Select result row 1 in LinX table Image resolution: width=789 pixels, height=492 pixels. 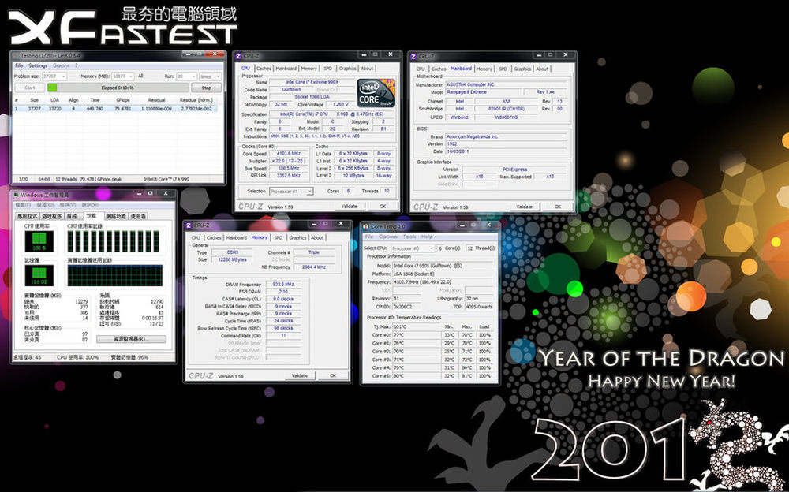click(116, 109)
